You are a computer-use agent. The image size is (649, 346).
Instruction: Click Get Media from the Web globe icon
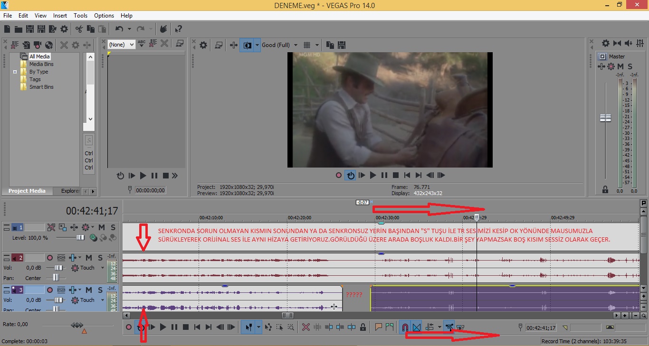pos(49,45)
